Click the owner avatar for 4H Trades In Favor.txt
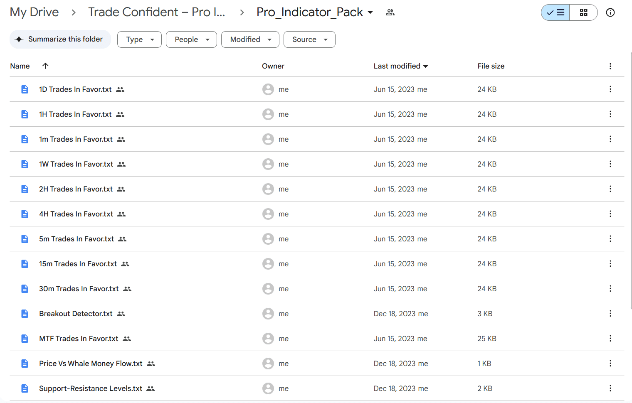Viewport: 632px width, 403px height. tap(268, 214)
